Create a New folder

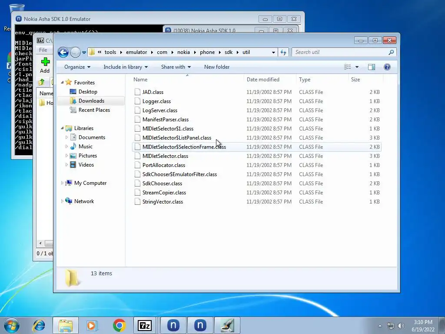[x=217, y=67]
